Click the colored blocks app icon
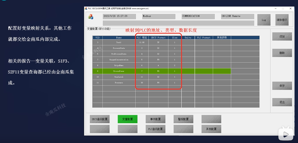Viewport: 298px width, 143px height. click(91, 17)
